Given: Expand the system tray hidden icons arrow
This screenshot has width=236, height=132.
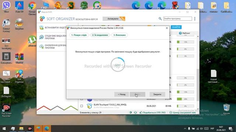Looking at the screenshot, I should click(x=185, y=129).
